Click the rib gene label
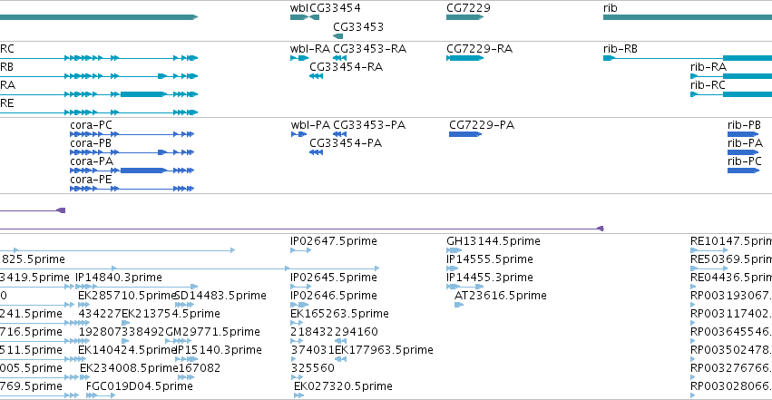 (610, 8)
